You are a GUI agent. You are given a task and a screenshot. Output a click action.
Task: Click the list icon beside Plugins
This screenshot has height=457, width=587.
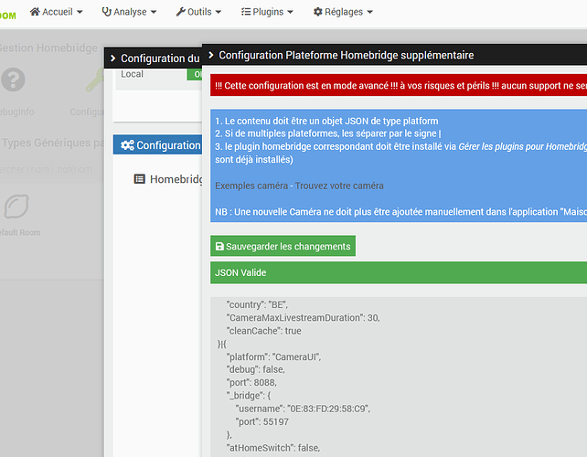[246, 12]
